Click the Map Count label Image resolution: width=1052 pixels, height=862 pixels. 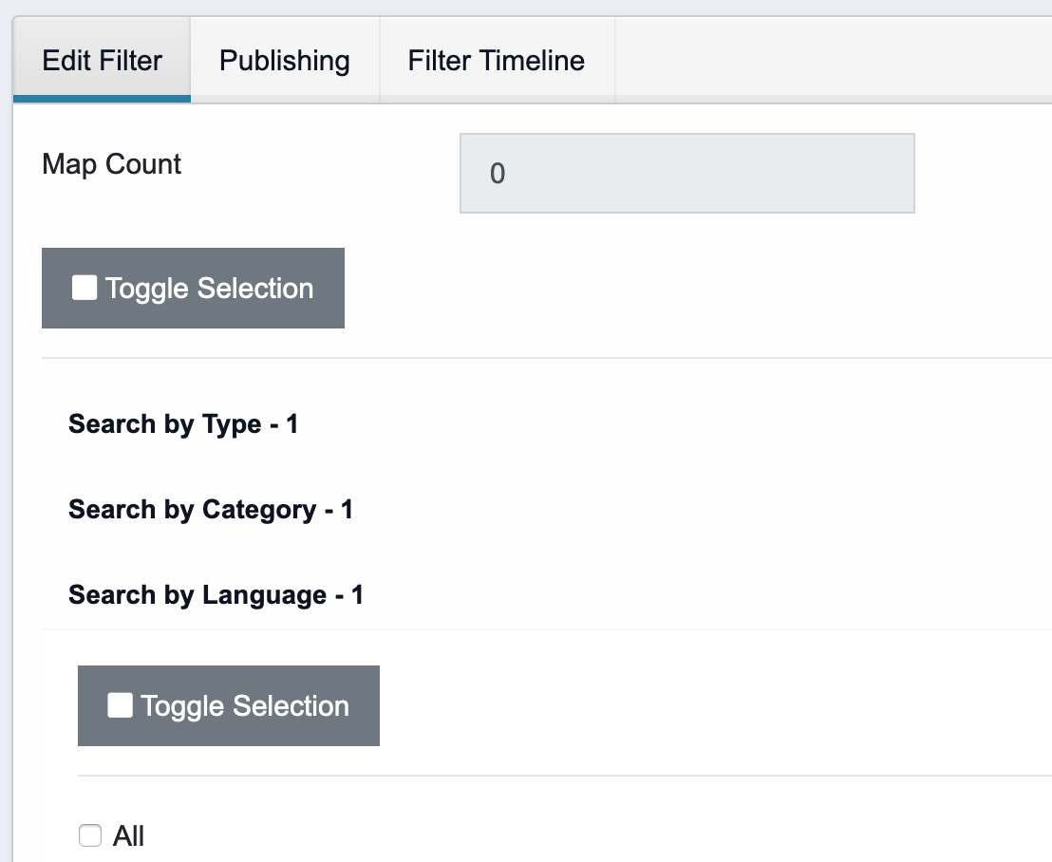click(111, 164)
